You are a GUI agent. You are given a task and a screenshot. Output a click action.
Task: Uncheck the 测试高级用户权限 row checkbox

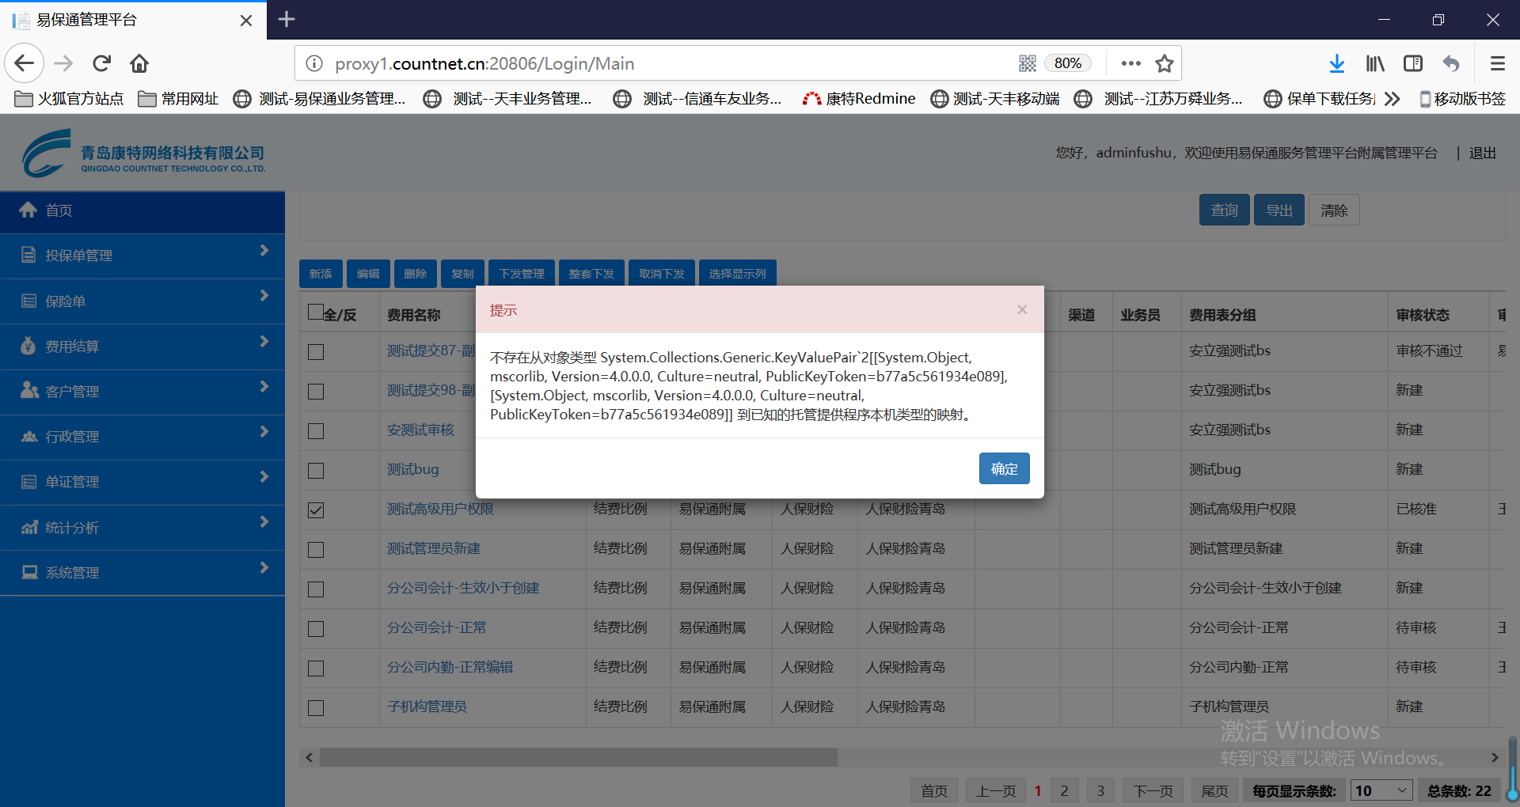[316, 510]
